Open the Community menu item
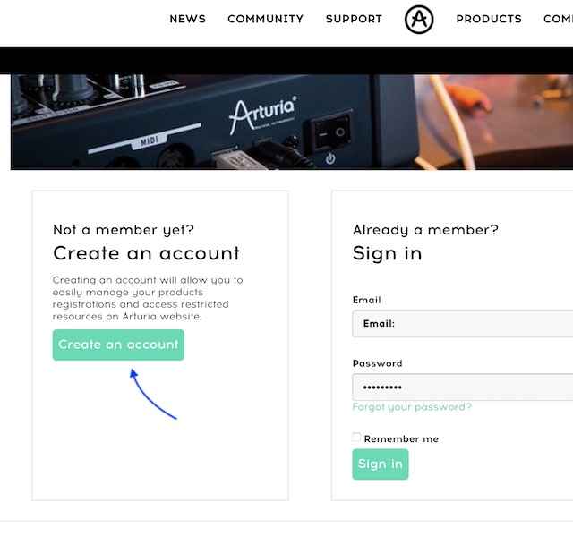Screen dimensions: 573x536 [265, 19]
